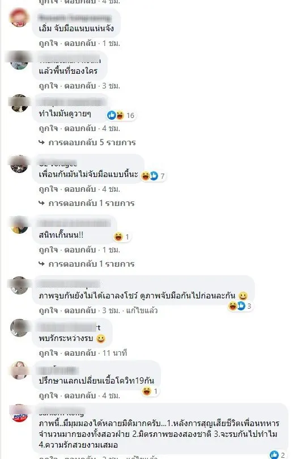Click laughing reaction on โควิท19 comment
The width and height of the screenshot is (302, 459).
pyautogui.click(x=147, y=391)
